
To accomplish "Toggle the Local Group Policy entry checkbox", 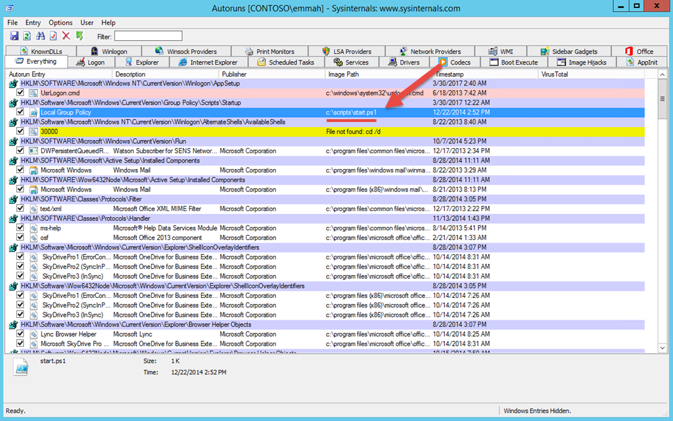I will pyautogui.click(x=20, y=112).
